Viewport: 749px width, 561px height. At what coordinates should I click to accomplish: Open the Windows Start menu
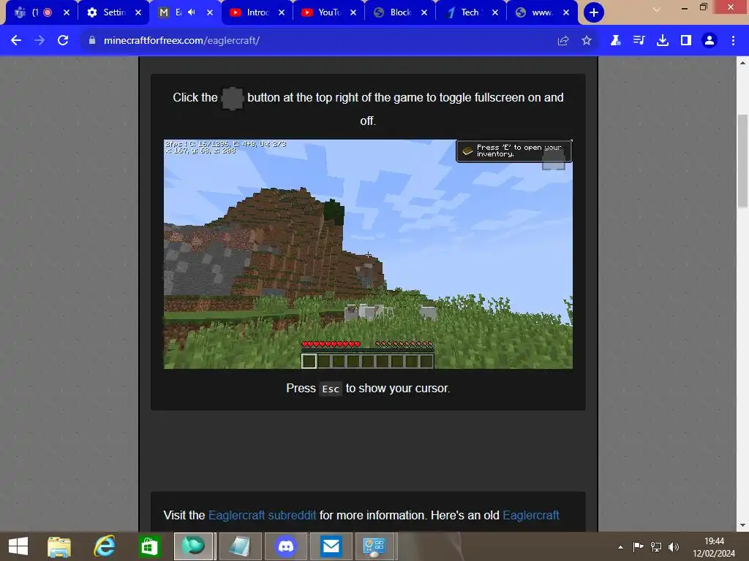[x=18, y=546]
